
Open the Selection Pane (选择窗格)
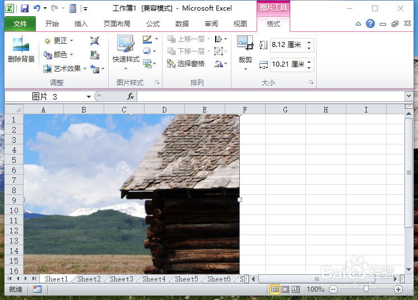pyautogui.click(x=185, y=63)
